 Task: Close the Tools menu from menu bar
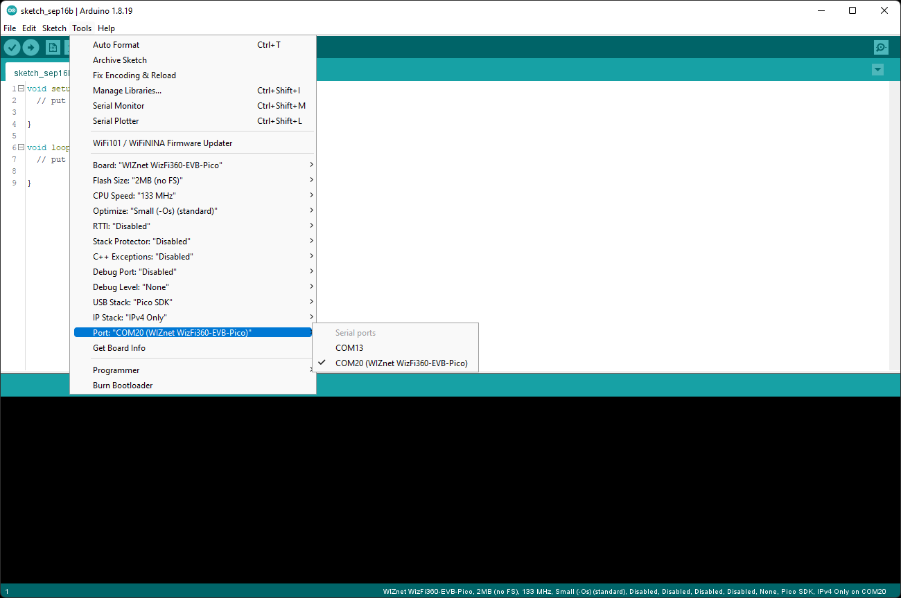[x=82, y=28]
